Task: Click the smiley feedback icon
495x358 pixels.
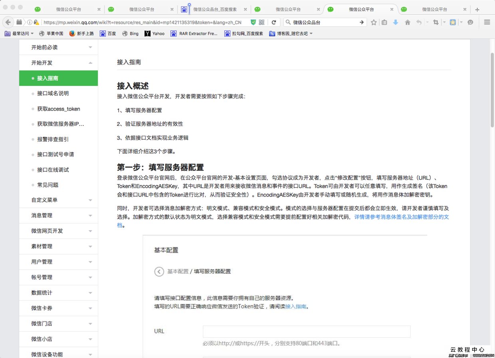Action: pyautogui.click(x=471, y=23)
